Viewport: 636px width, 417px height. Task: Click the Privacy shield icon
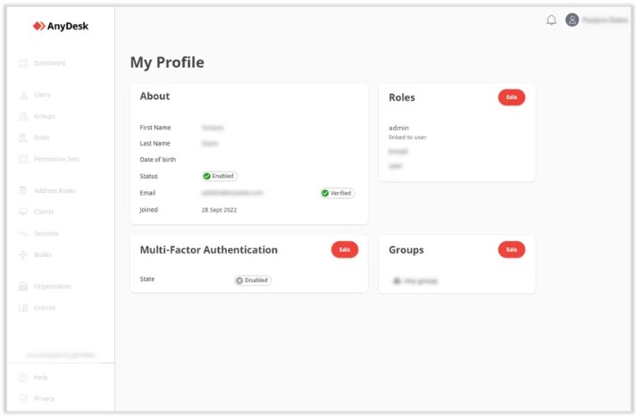click(x=23, y=399)
